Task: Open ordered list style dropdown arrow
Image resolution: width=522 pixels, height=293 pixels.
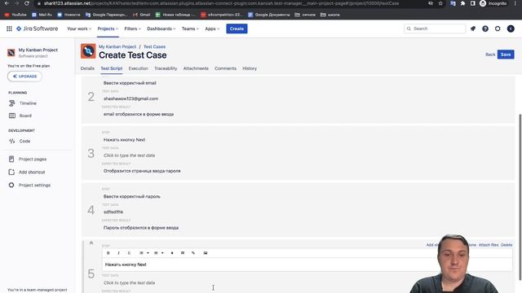Action: (148, 253)
